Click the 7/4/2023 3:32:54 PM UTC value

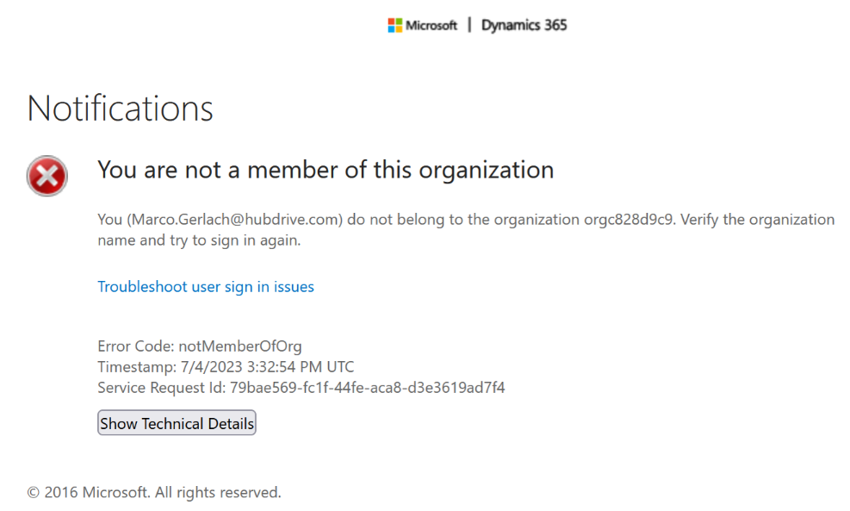[x=266, y=367]
